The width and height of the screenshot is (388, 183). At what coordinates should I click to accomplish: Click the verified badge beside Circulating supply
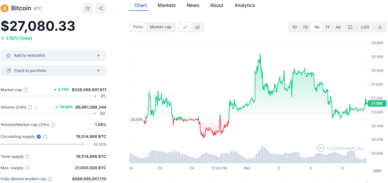click(x=39, y=136)
